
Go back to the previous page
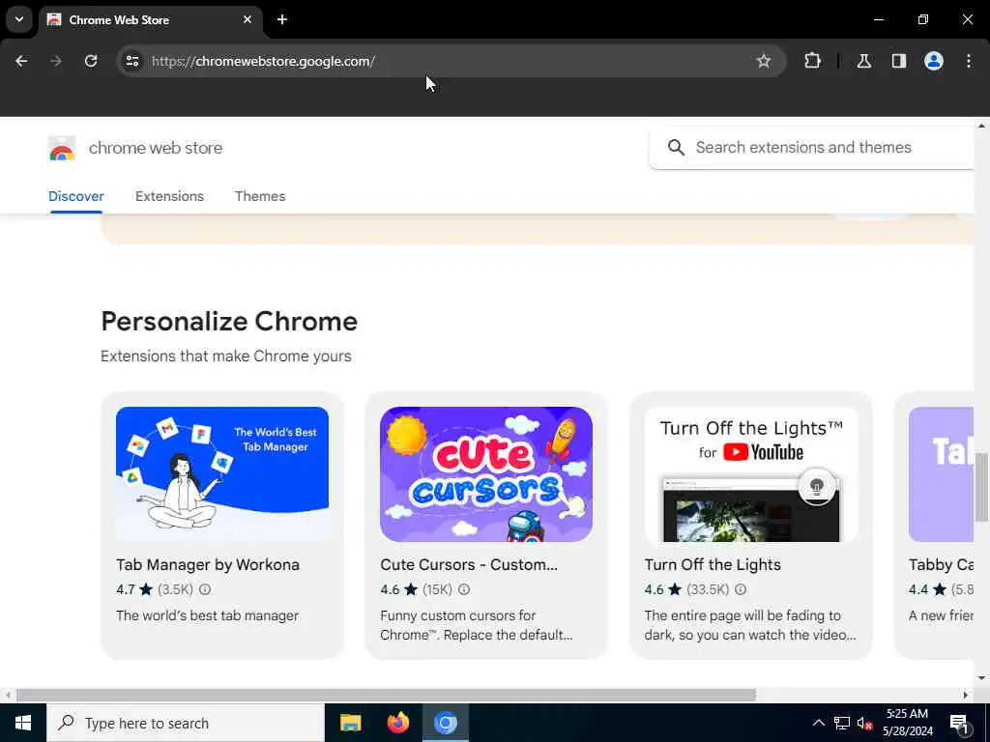21,61
